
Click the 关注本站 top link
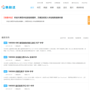(x=84, y=3)
